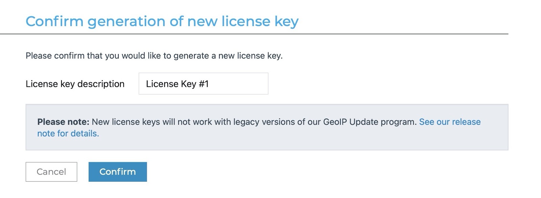Click the word "Confirm" in the page heading
Viewport: 541px width, 198px height.
point(54,21)
